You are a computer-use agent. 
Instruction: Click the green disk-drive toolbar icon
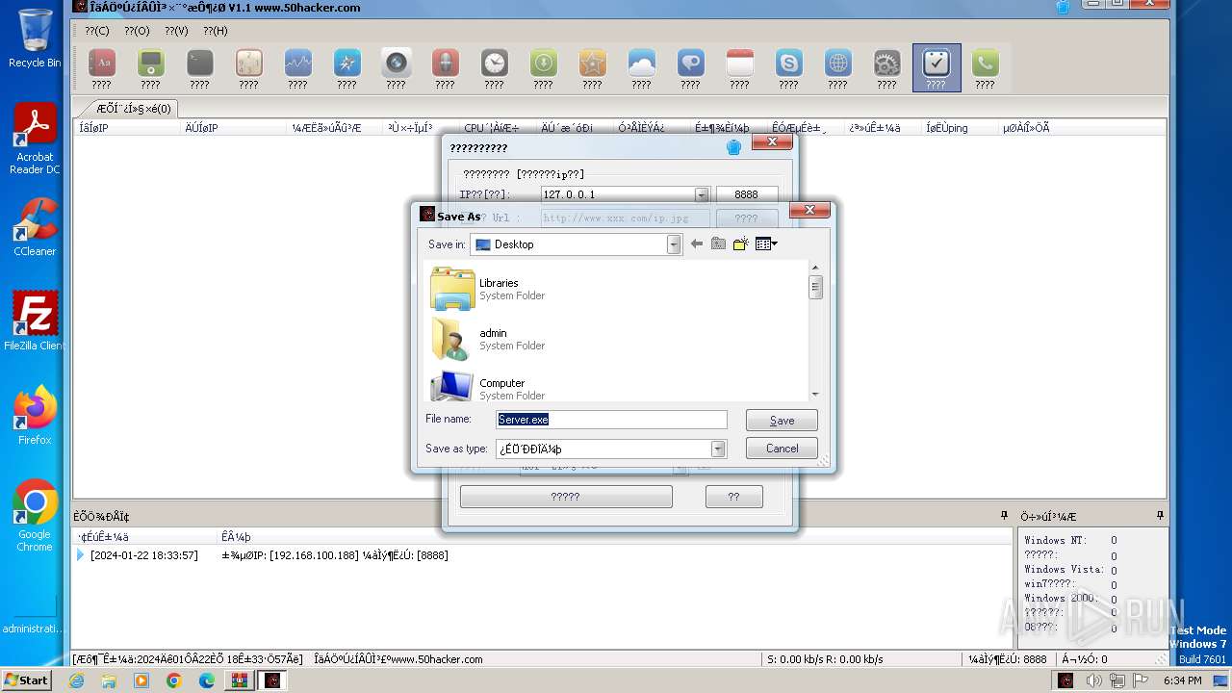(x=150, y=64)
